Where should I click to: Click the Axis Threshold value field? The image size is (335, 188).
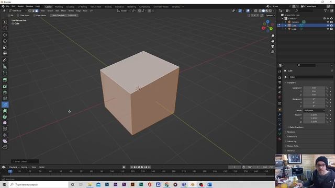pyautogui.click(x=64, y=15)
